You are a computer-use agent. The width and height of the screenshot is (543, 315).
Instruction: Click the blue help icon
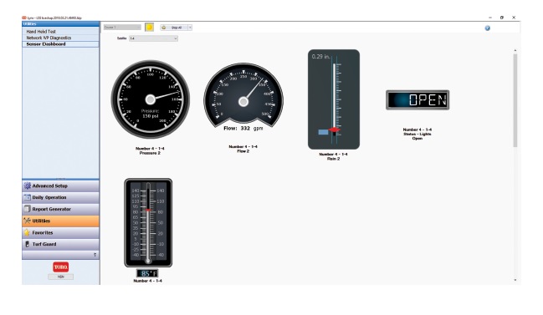(x=487, y=28)
